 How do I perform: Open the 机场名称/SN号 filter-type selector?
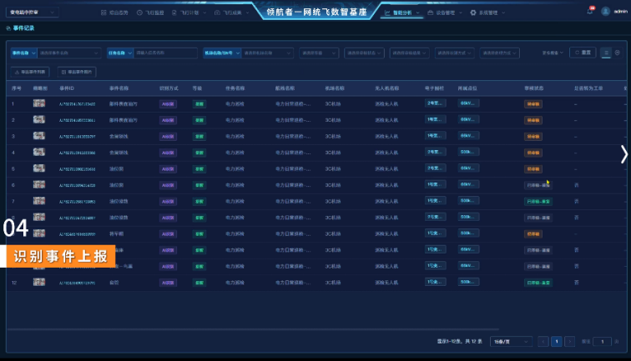(x=222, y=53)
